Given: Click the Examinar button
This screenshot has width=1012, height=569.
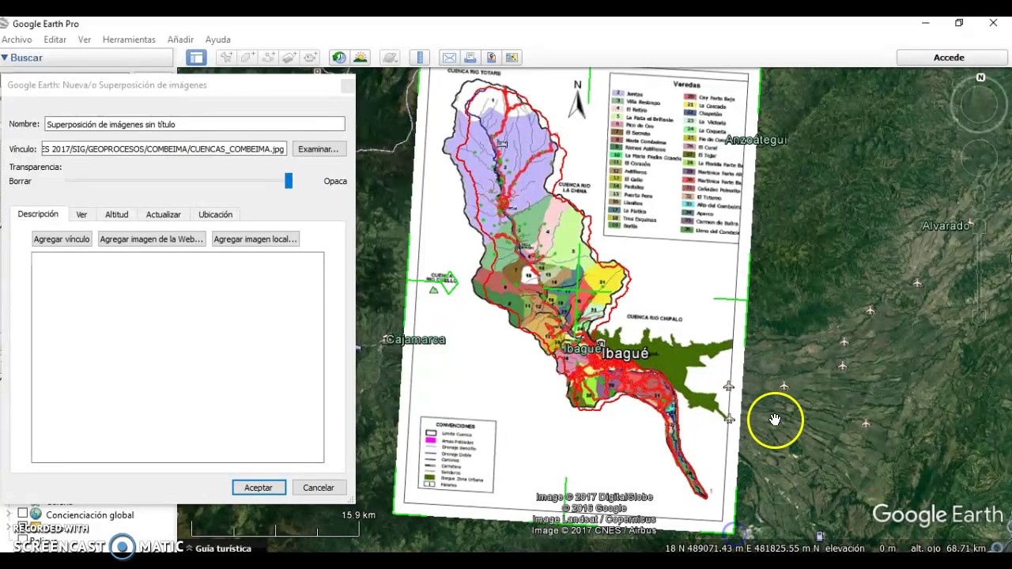Looking at the screenshot, I should click(x=318, y=149).
